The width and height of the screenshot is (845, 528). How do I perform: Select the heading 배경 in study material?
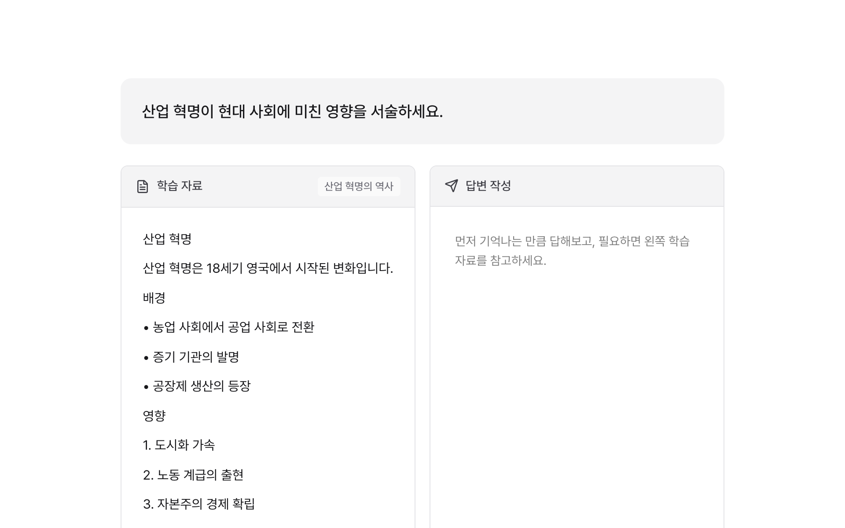(153, 297)
